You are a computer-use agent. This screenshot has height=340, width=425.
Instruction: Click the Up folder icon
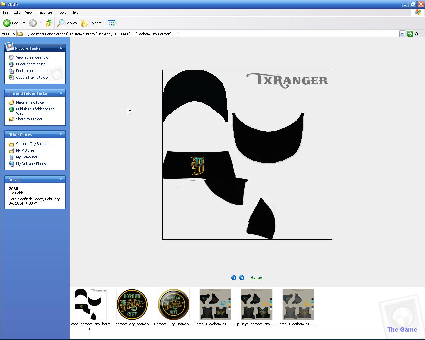[x=49, y=23]
